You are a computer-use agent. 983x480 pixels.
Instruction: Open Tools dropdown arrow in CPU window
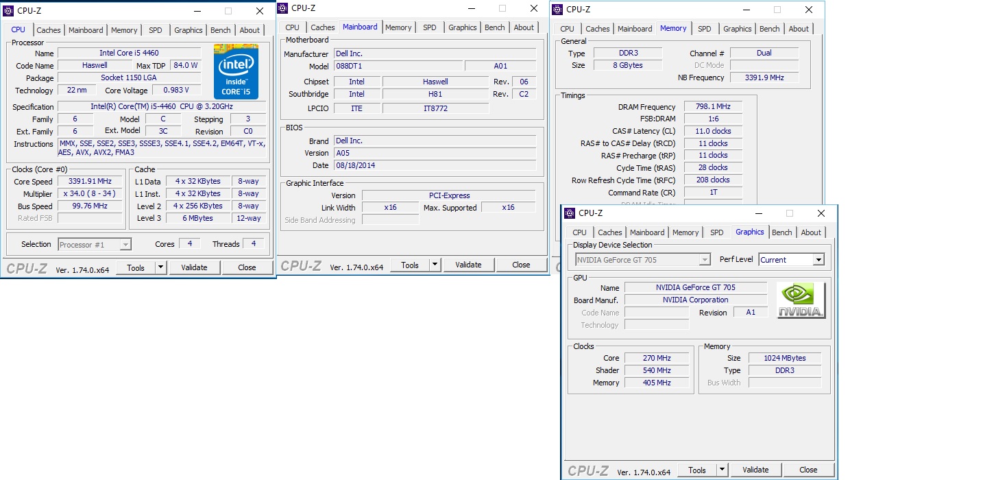[x=161, y=267]
